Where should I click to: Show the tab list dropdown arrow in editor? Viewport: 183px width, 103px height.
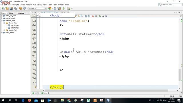click(x=179, y=13)
